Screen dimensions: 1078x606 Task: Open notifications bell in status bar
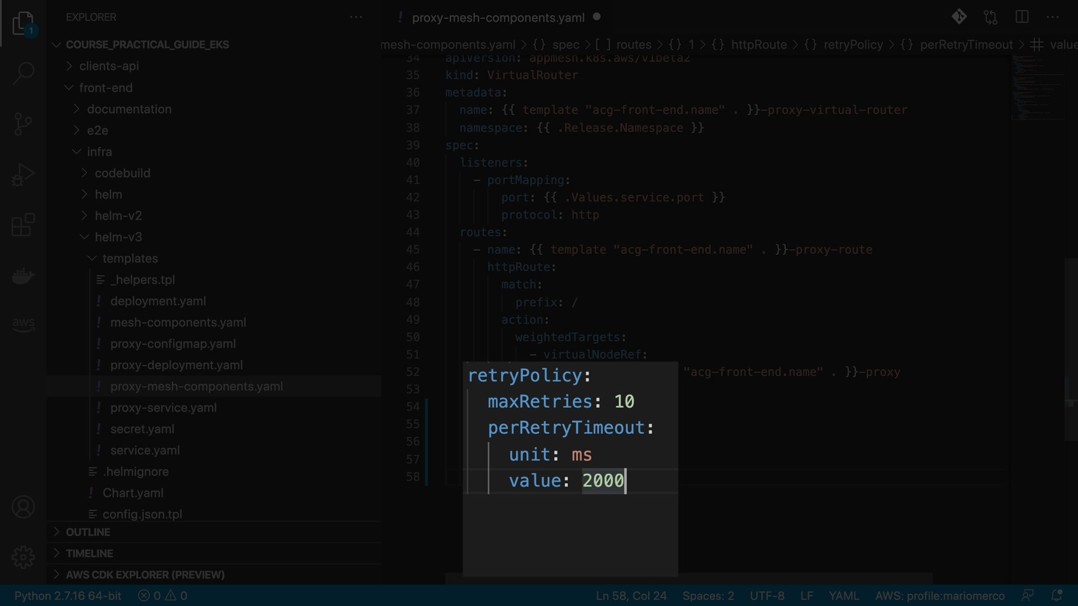click(x=1057, y=595)
